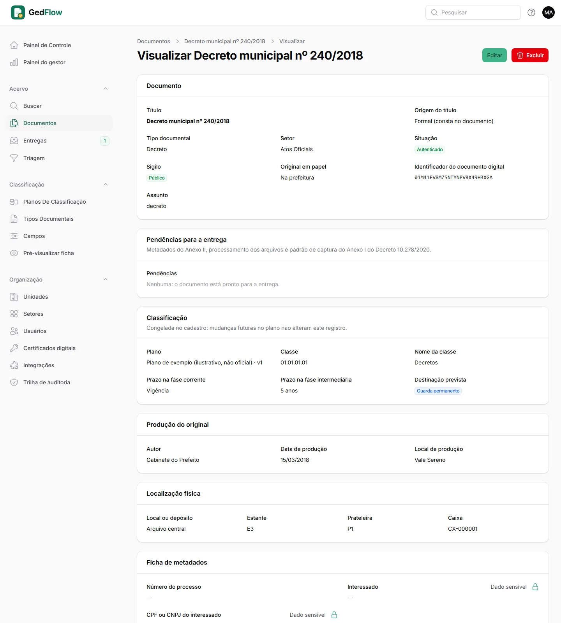Click the Planos De Classificação icon

(14, 202)
